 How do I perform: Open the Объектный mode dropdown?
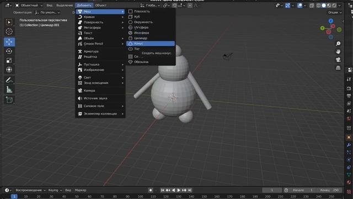29,6
